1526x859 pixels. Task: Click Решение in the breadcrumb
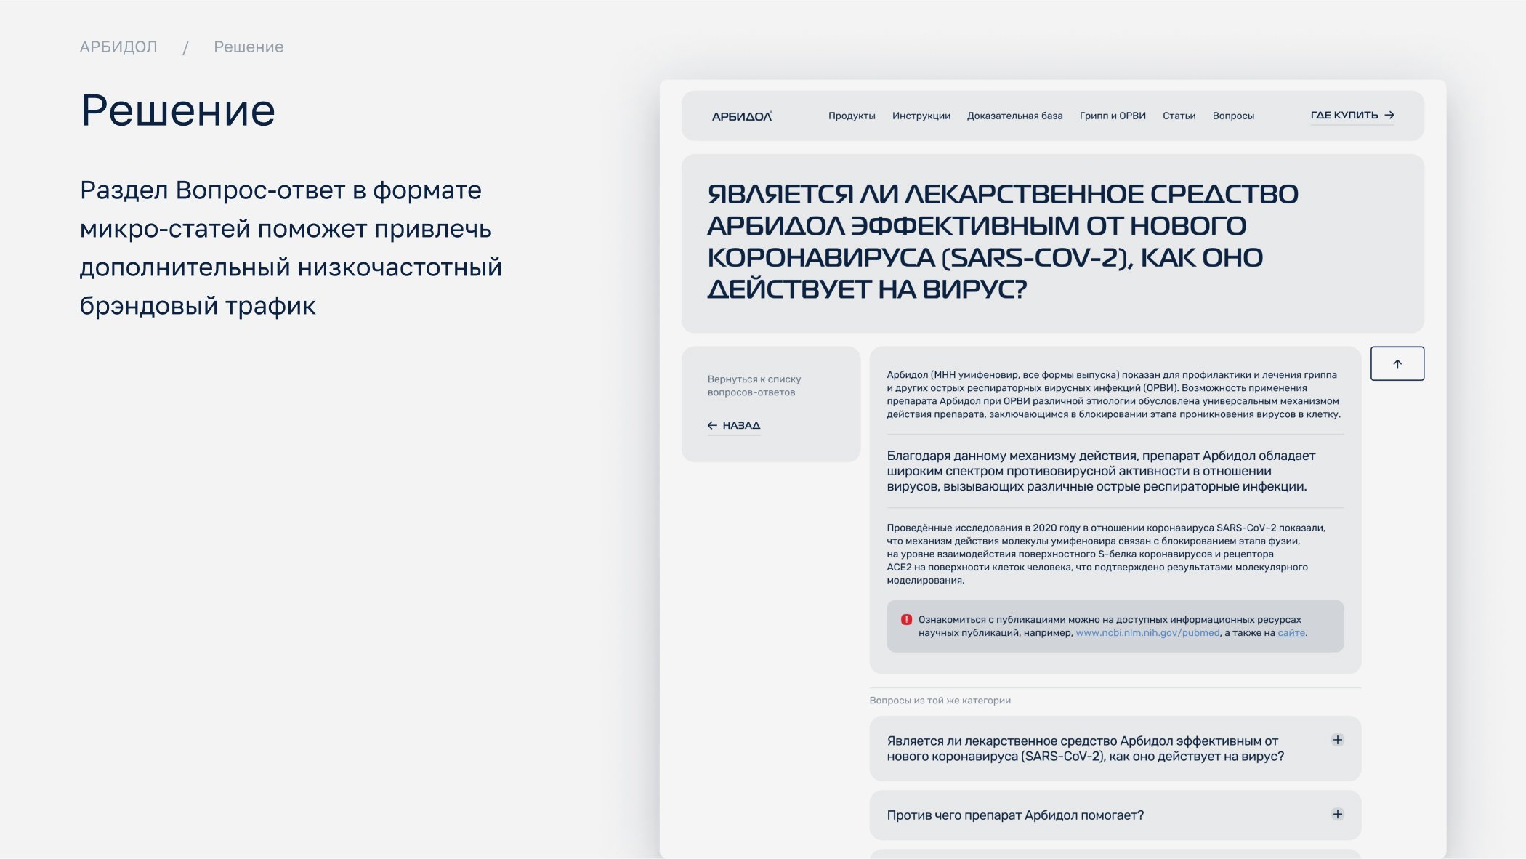click(x=249, y=47)
